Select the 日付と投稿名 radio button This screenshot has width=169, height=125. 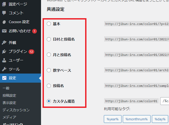click(49, 39)
